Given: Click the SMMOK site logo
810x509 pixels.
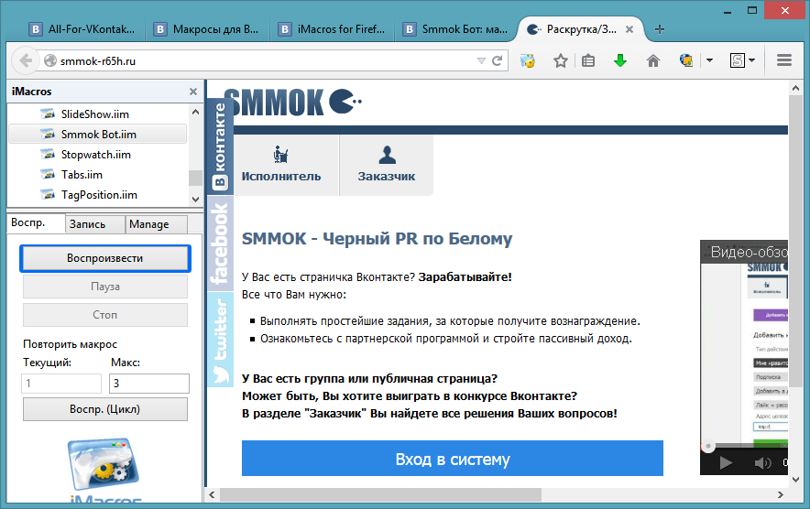Looking at the screenshot, I should point(292,102).
